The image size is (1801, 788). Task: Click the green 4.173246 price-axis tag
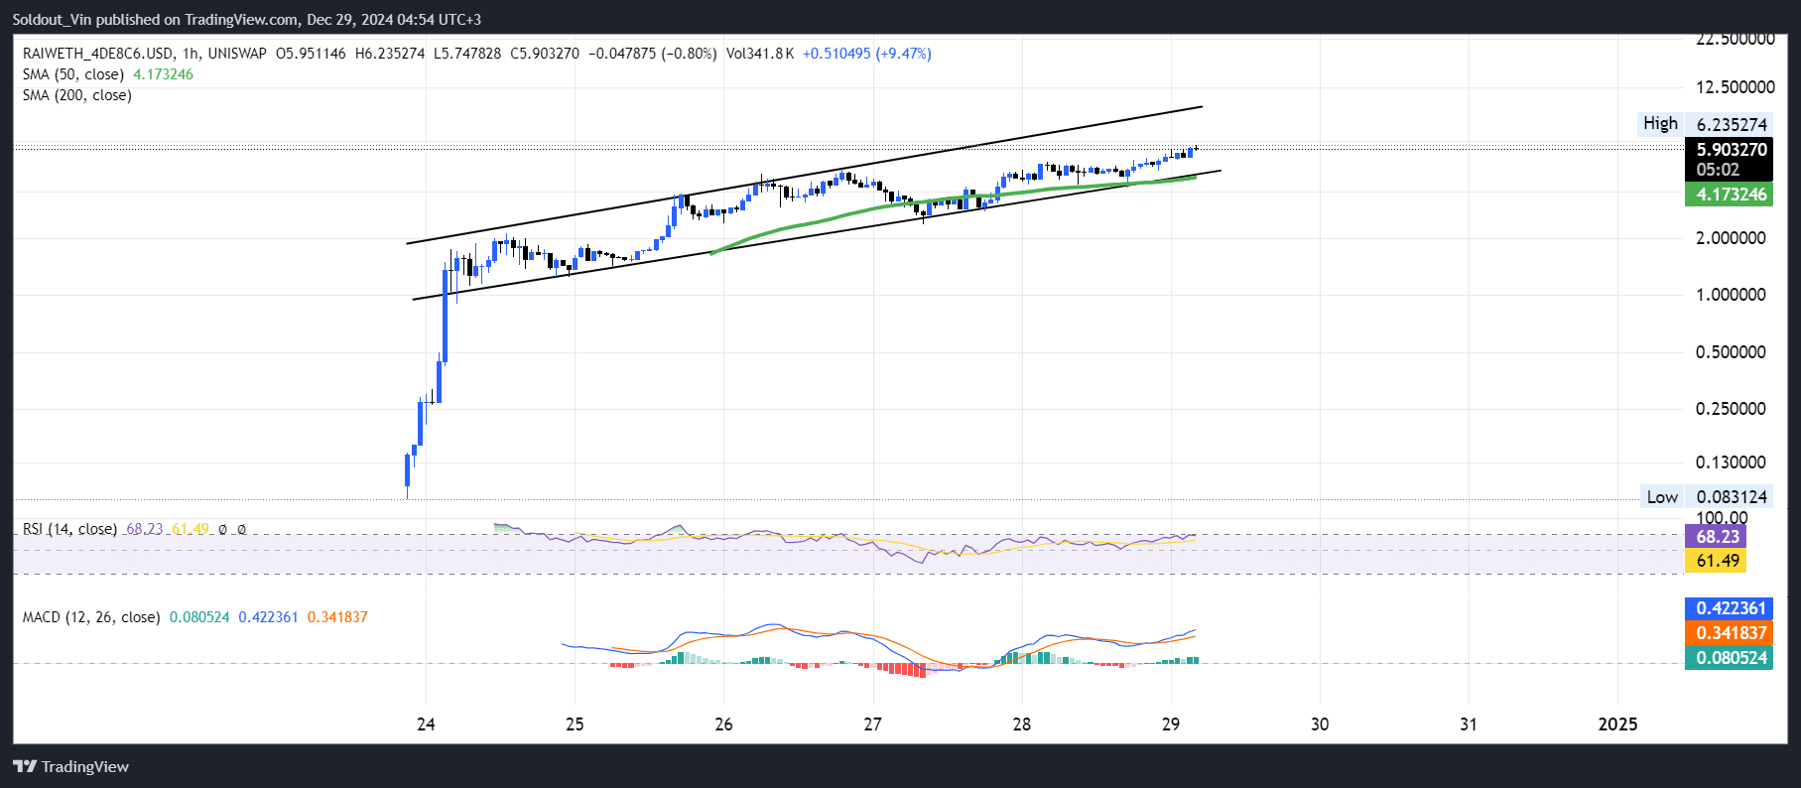[x=1729, y=195]
